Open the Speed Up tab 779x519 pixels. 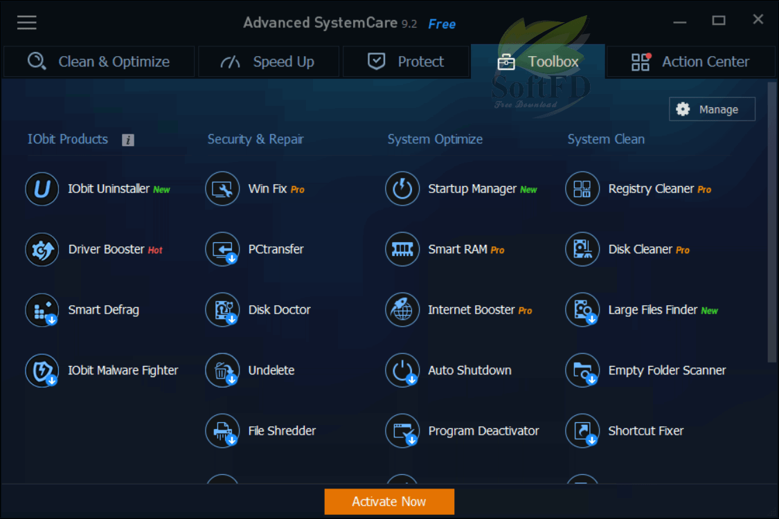tap(269, 62)
